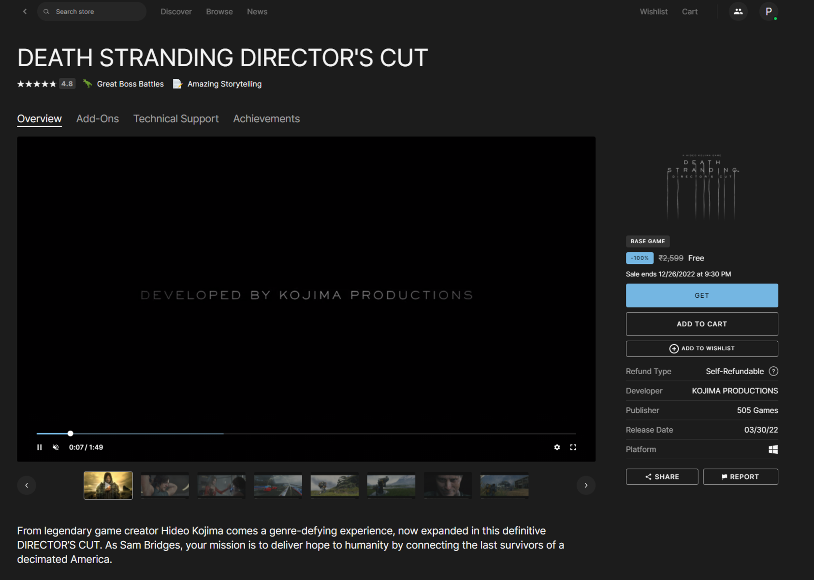This screenshot has height=580, width=814.
Task: Select the first trailer thumbnail
Action: coord(108,485)
